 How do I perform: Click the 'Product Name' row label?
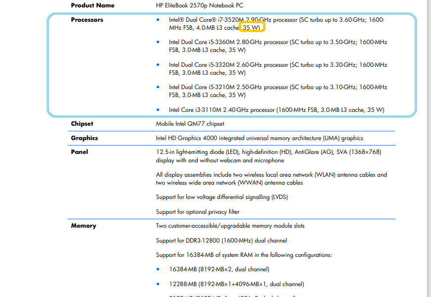click(93, 5)
